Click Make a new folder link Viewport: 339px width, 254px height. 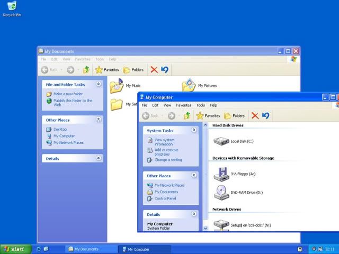[x=68, y=94]
